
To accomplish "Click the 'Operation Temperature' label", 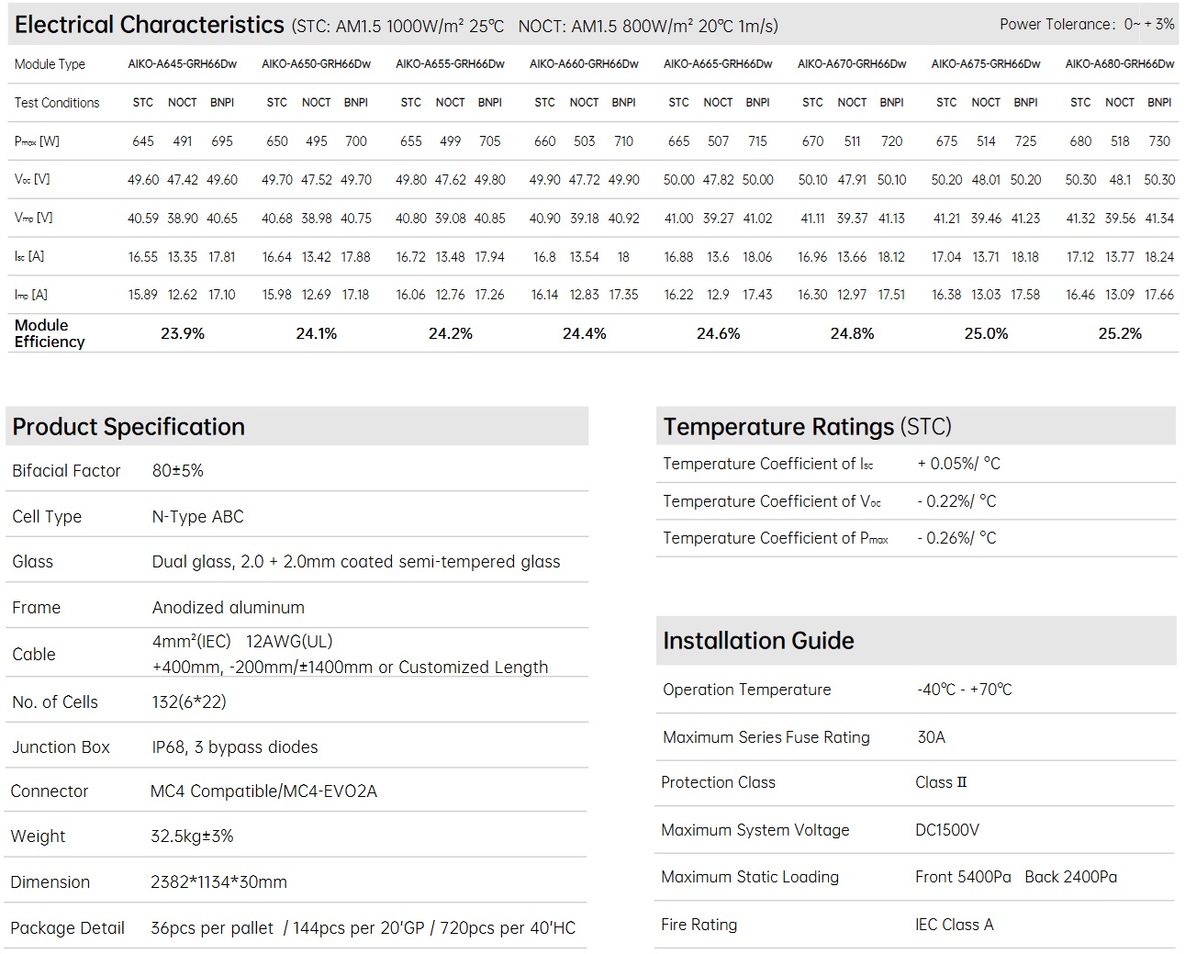I will coord(746,690).
